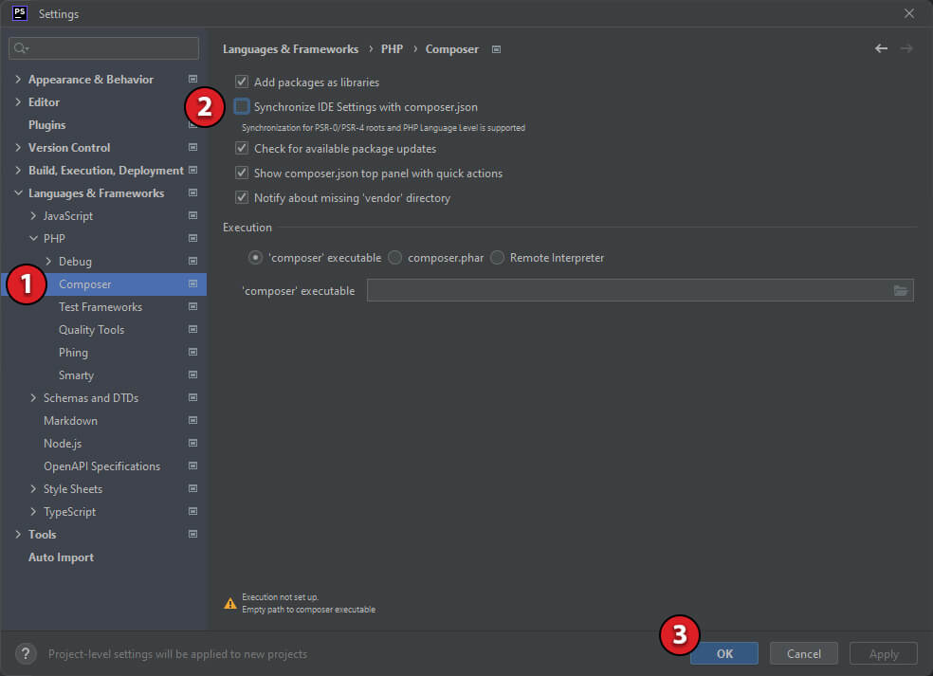
Task: Click the folder icon to browse for composer executable
Action: tap(901, 290)
